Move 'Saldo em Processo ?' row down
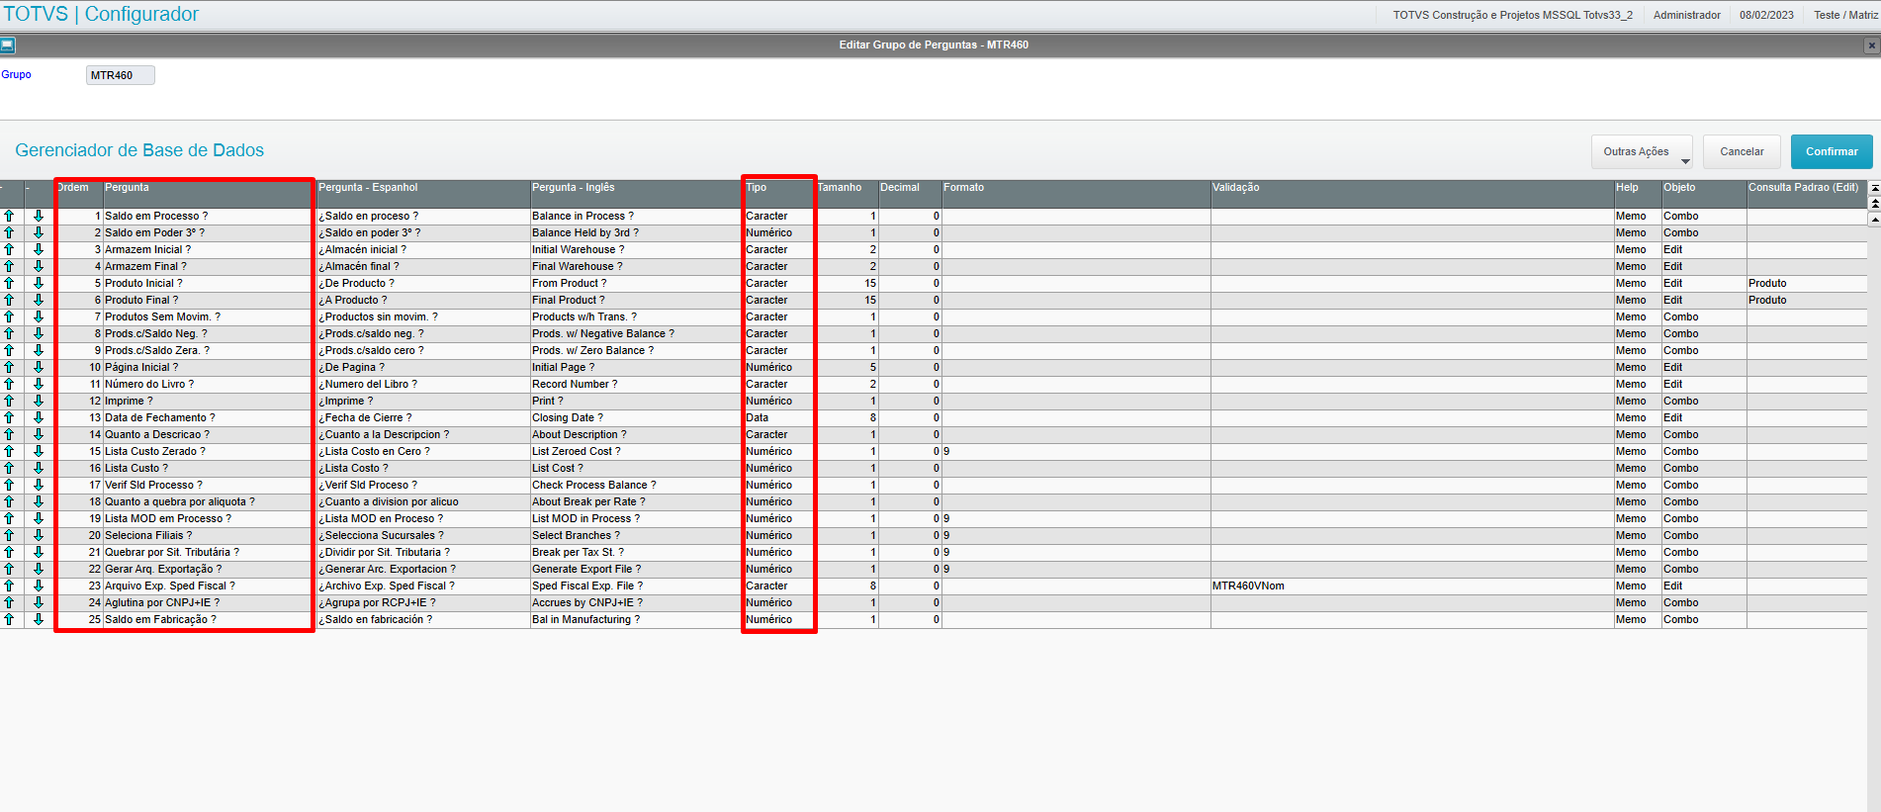 (39, 216)
